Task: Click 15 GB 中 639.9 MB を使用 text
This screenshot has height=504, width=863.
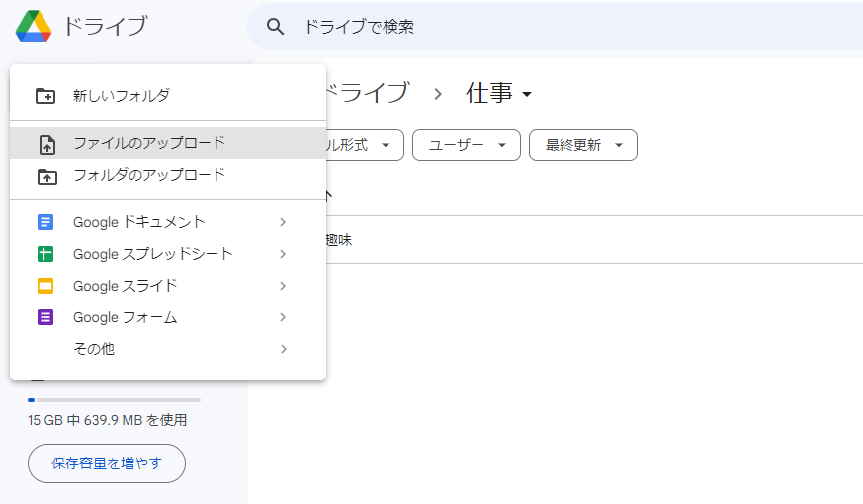Action: [108, 420]
